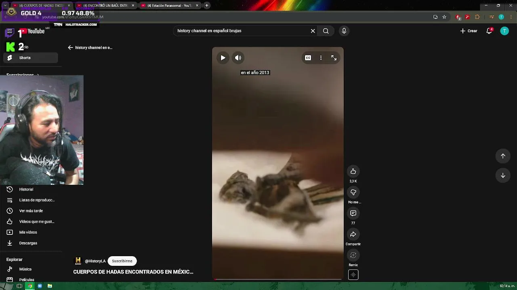
Task: Open Música under Explorar
Action: [31, 269]
